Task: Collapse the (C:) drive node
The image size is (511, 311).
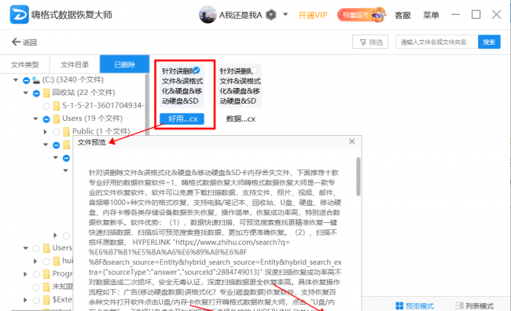Action: click(x=15, y=80)
